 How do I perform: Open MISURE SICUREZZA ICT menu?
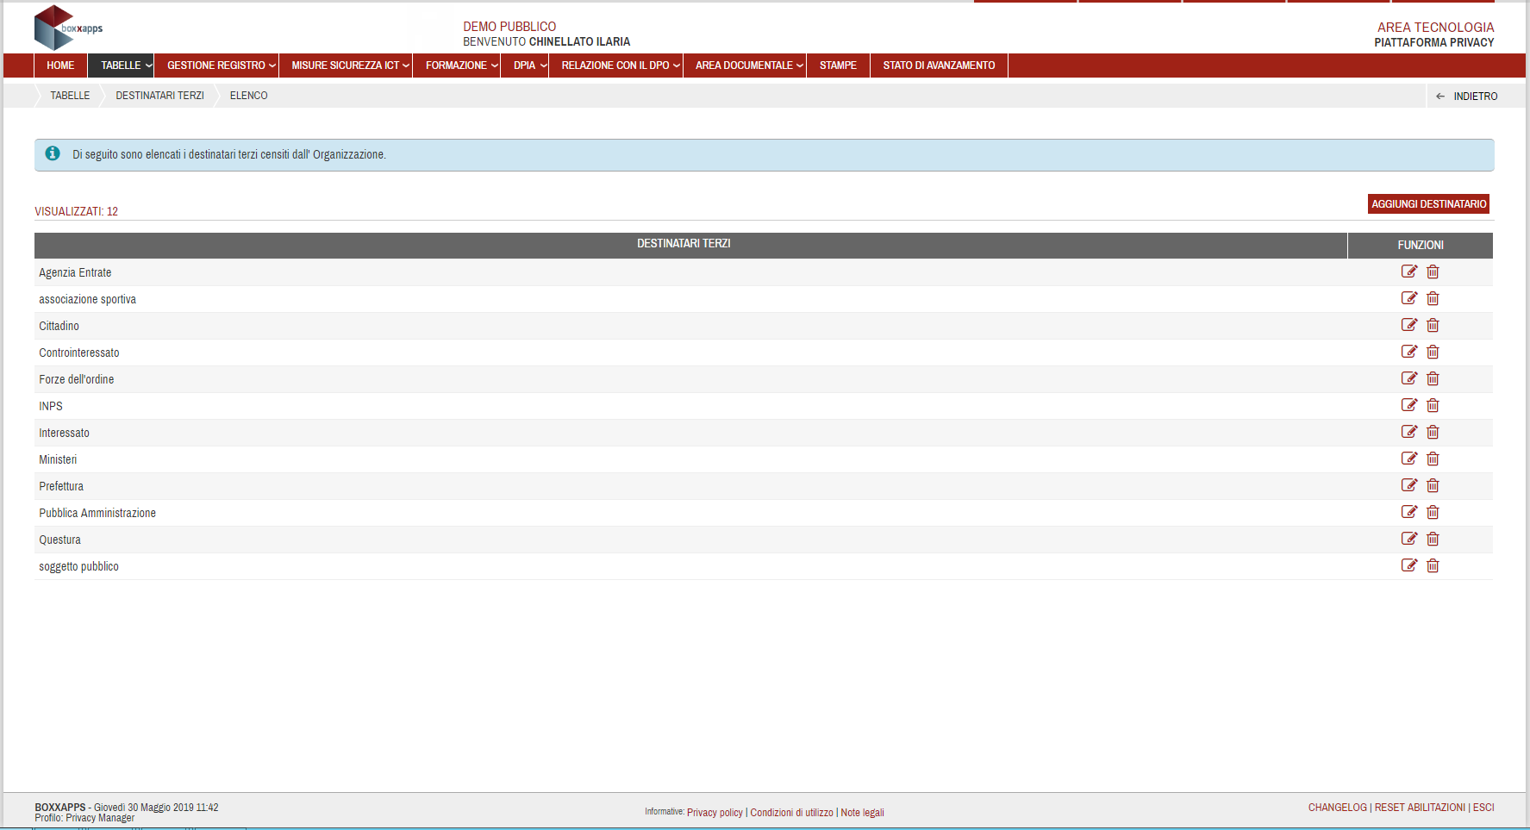(346, 66)
